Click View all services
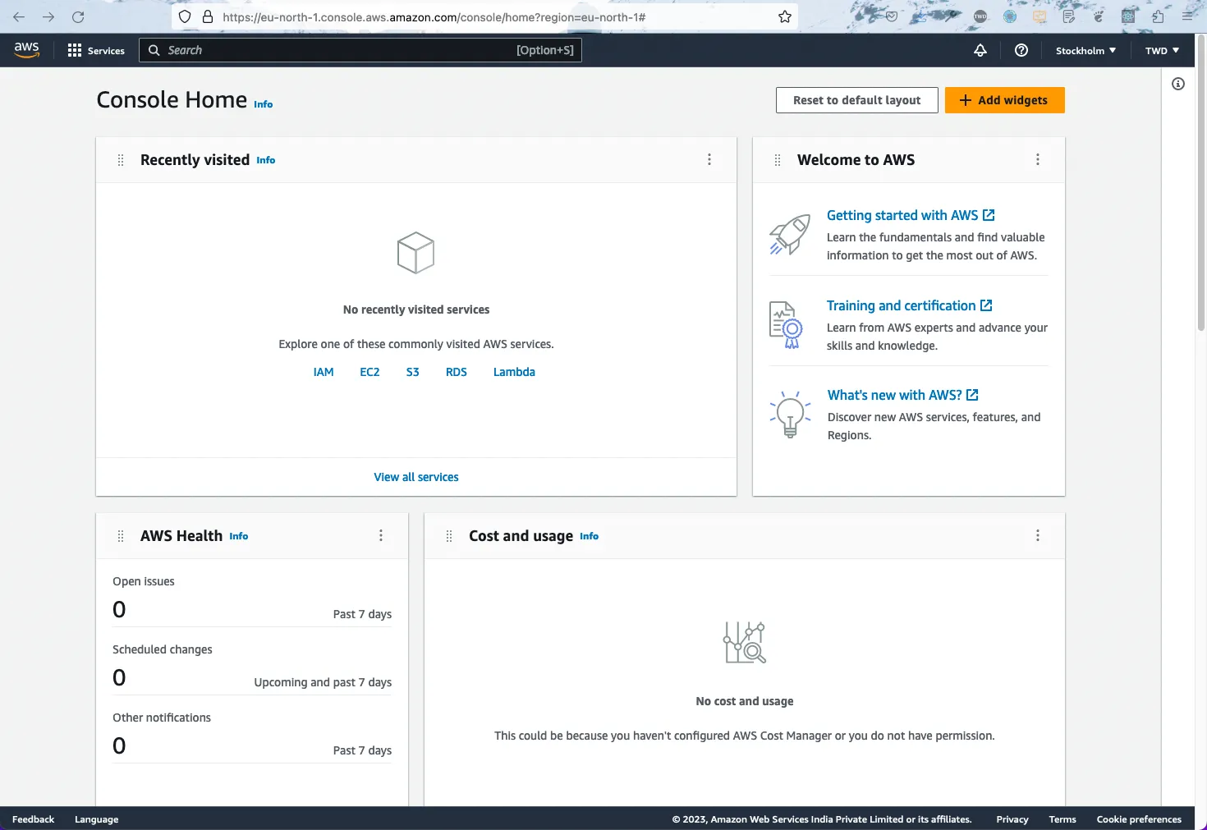1207x830 pixels. click(x=416, y=477)
